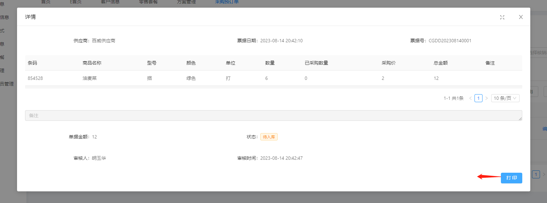Click the 待入库 status tag
The width and height of the screenshot is (547, 203).
(x=269, y=137)
